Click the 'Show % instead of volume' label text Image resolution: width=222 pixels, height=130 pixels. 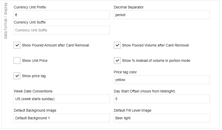pos(156,61)
